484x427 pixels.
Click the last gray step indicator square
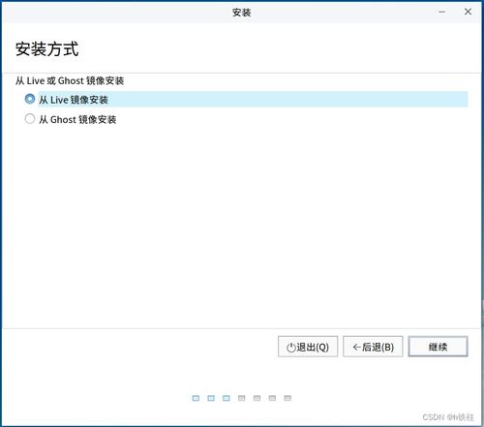tap(287, 398)
